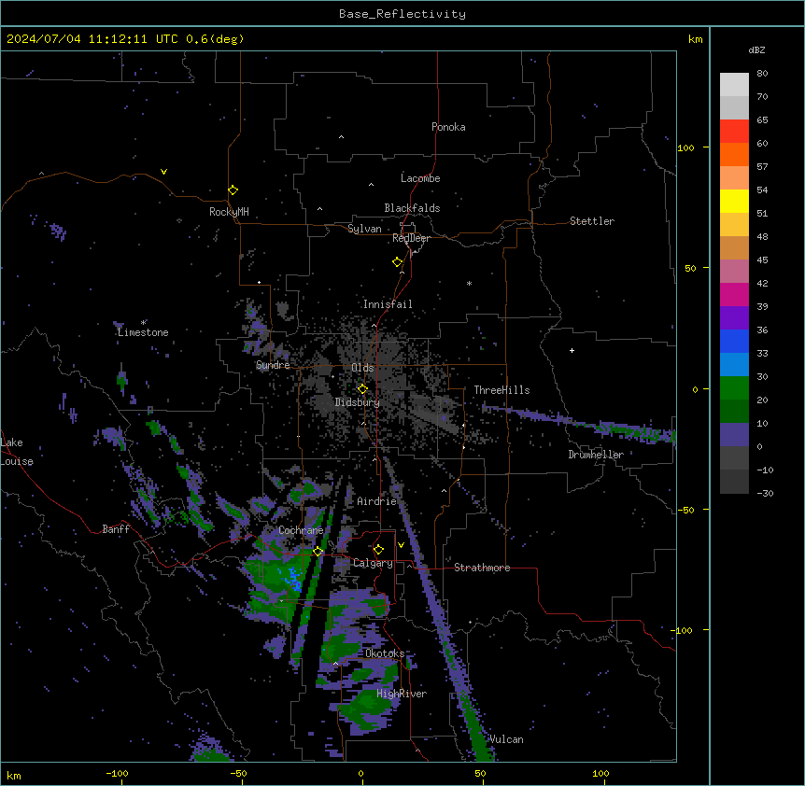Click the RockyMH label
805x786 pixels.
[229, 212]
